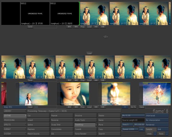Open the Undo options button beside Undo
The image size is (172, 137).
pos(155,134)
